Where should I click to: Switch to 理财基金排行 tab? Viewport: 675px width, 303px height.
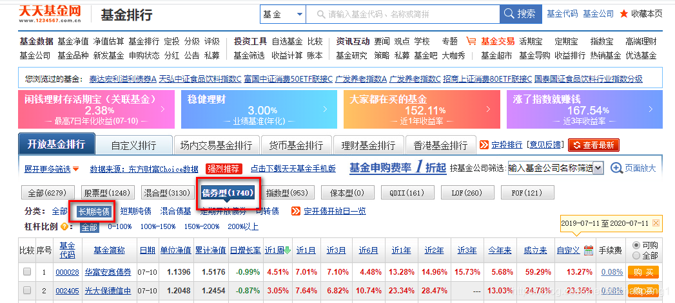coord(368,145)
